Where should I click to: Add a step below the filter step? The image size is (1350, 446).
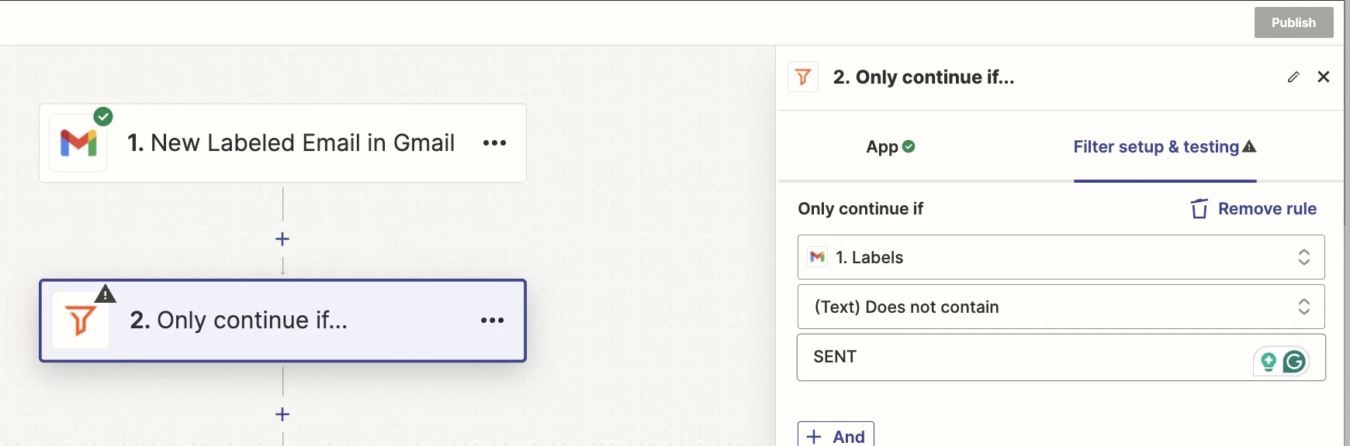click(x=282, y=414)
